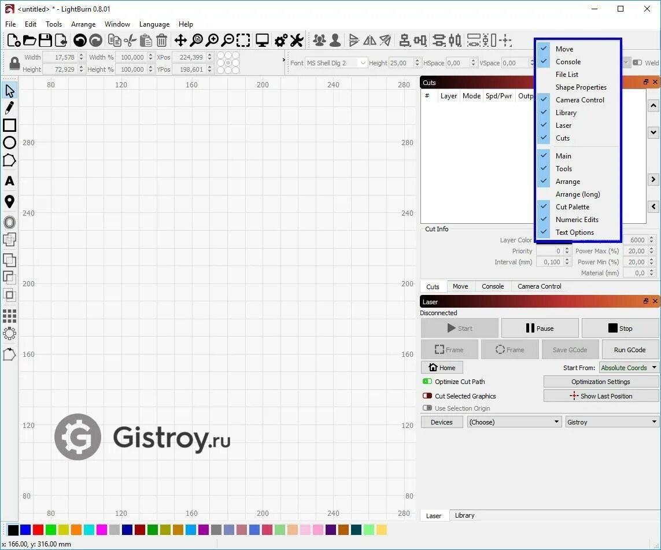Enable File List panel
This screenshot has width=661, height=550.
[x=578, y=74]
